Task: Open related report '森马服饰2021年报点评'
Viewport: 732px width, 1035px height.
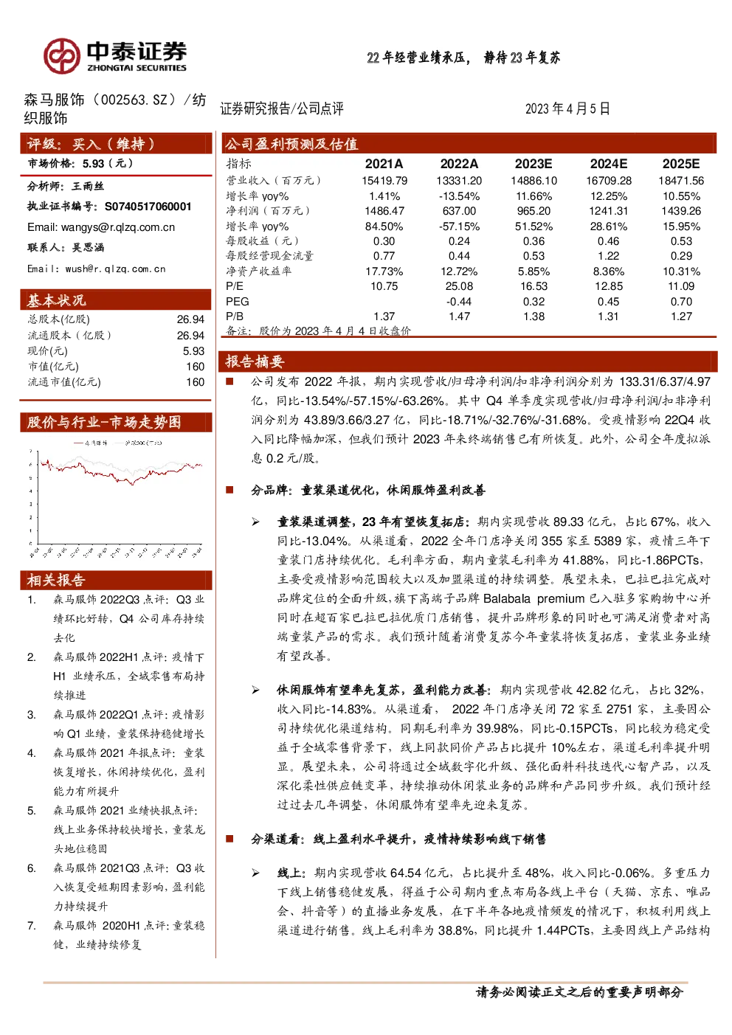Action: [x=128, y=772]
